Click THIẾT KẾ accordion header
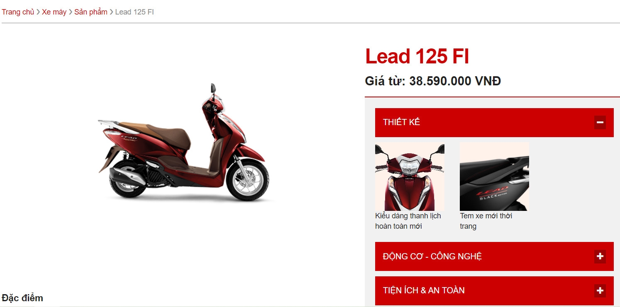The height and width of the screenshot is (307, 620). 494,123
